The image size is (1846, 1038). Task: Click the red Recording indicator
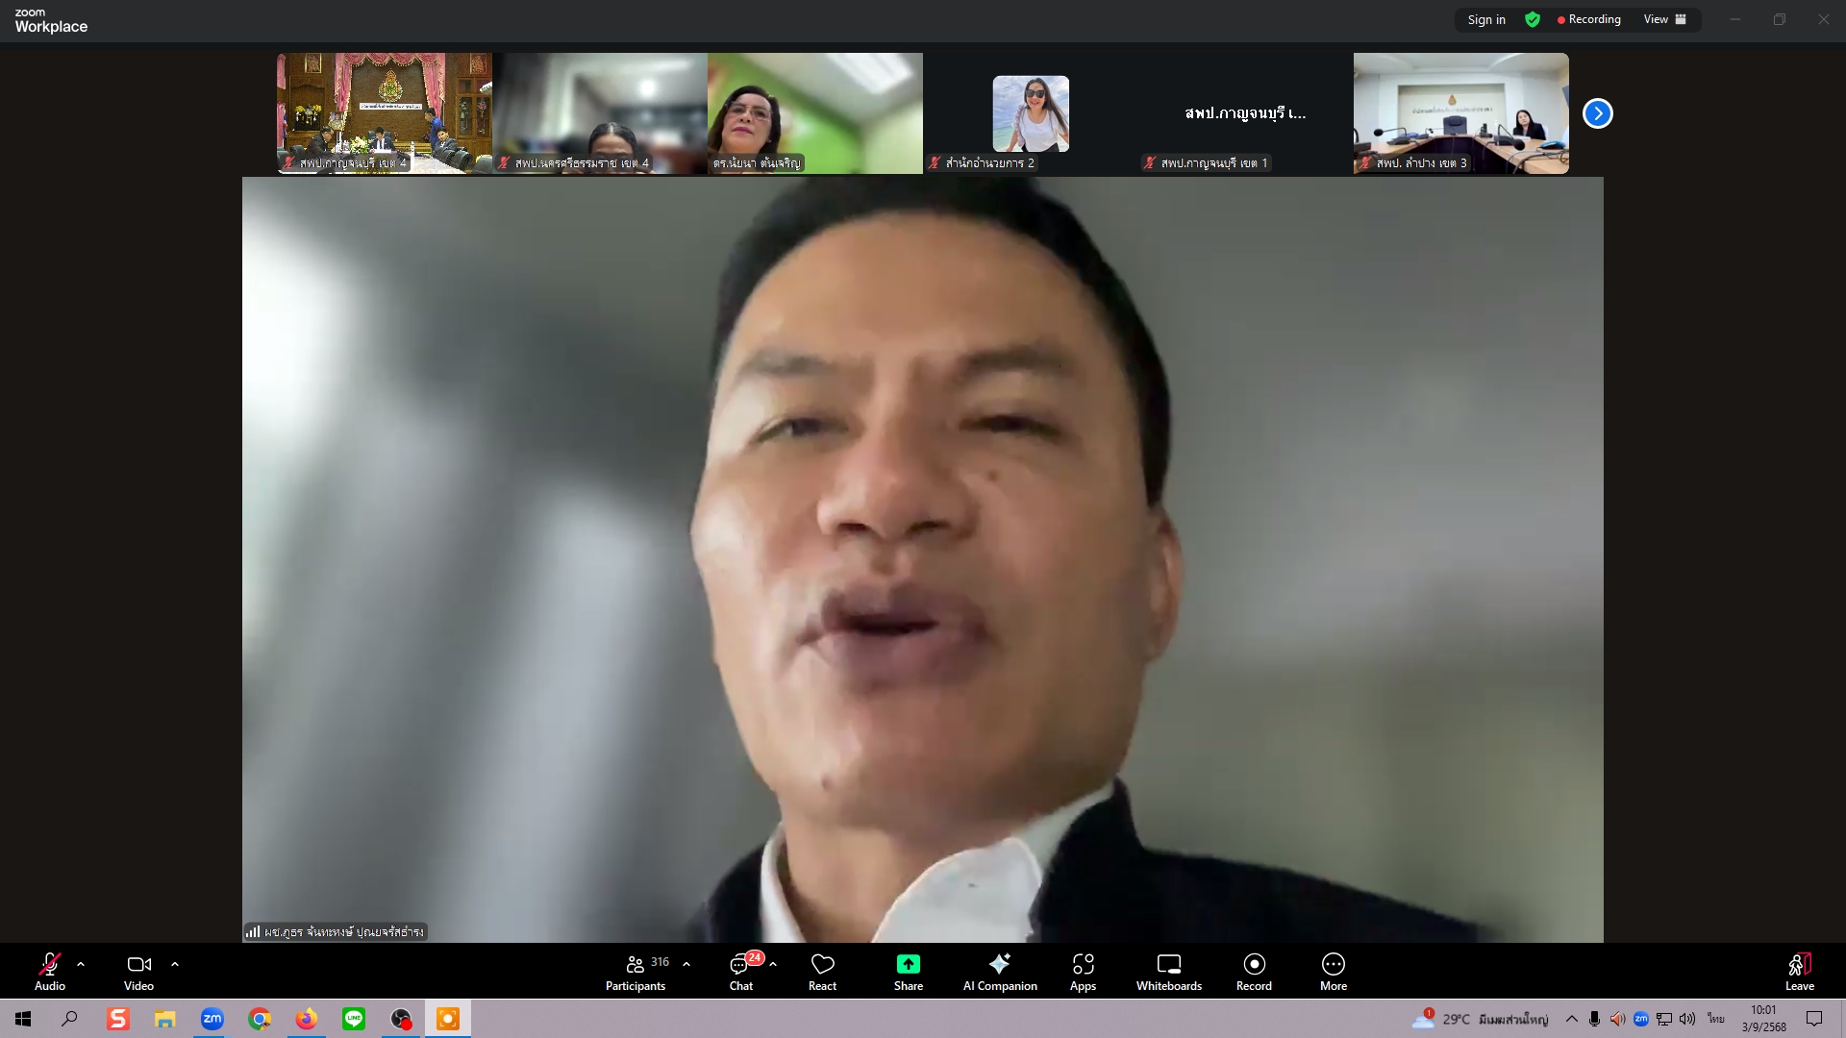point(1589,19)
